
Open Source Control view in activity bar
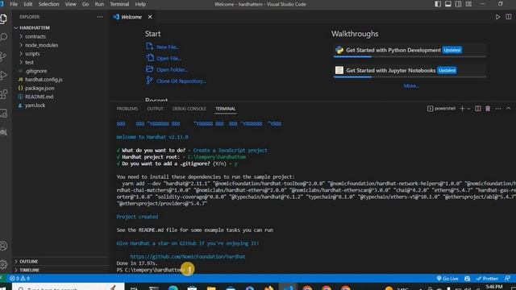[3, 56]
